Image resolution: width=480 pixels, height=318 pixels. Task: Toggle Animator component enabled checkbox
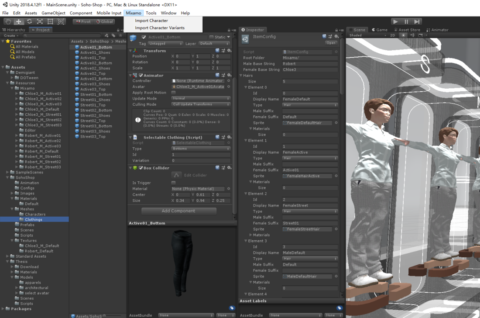[x=141, y=76]
